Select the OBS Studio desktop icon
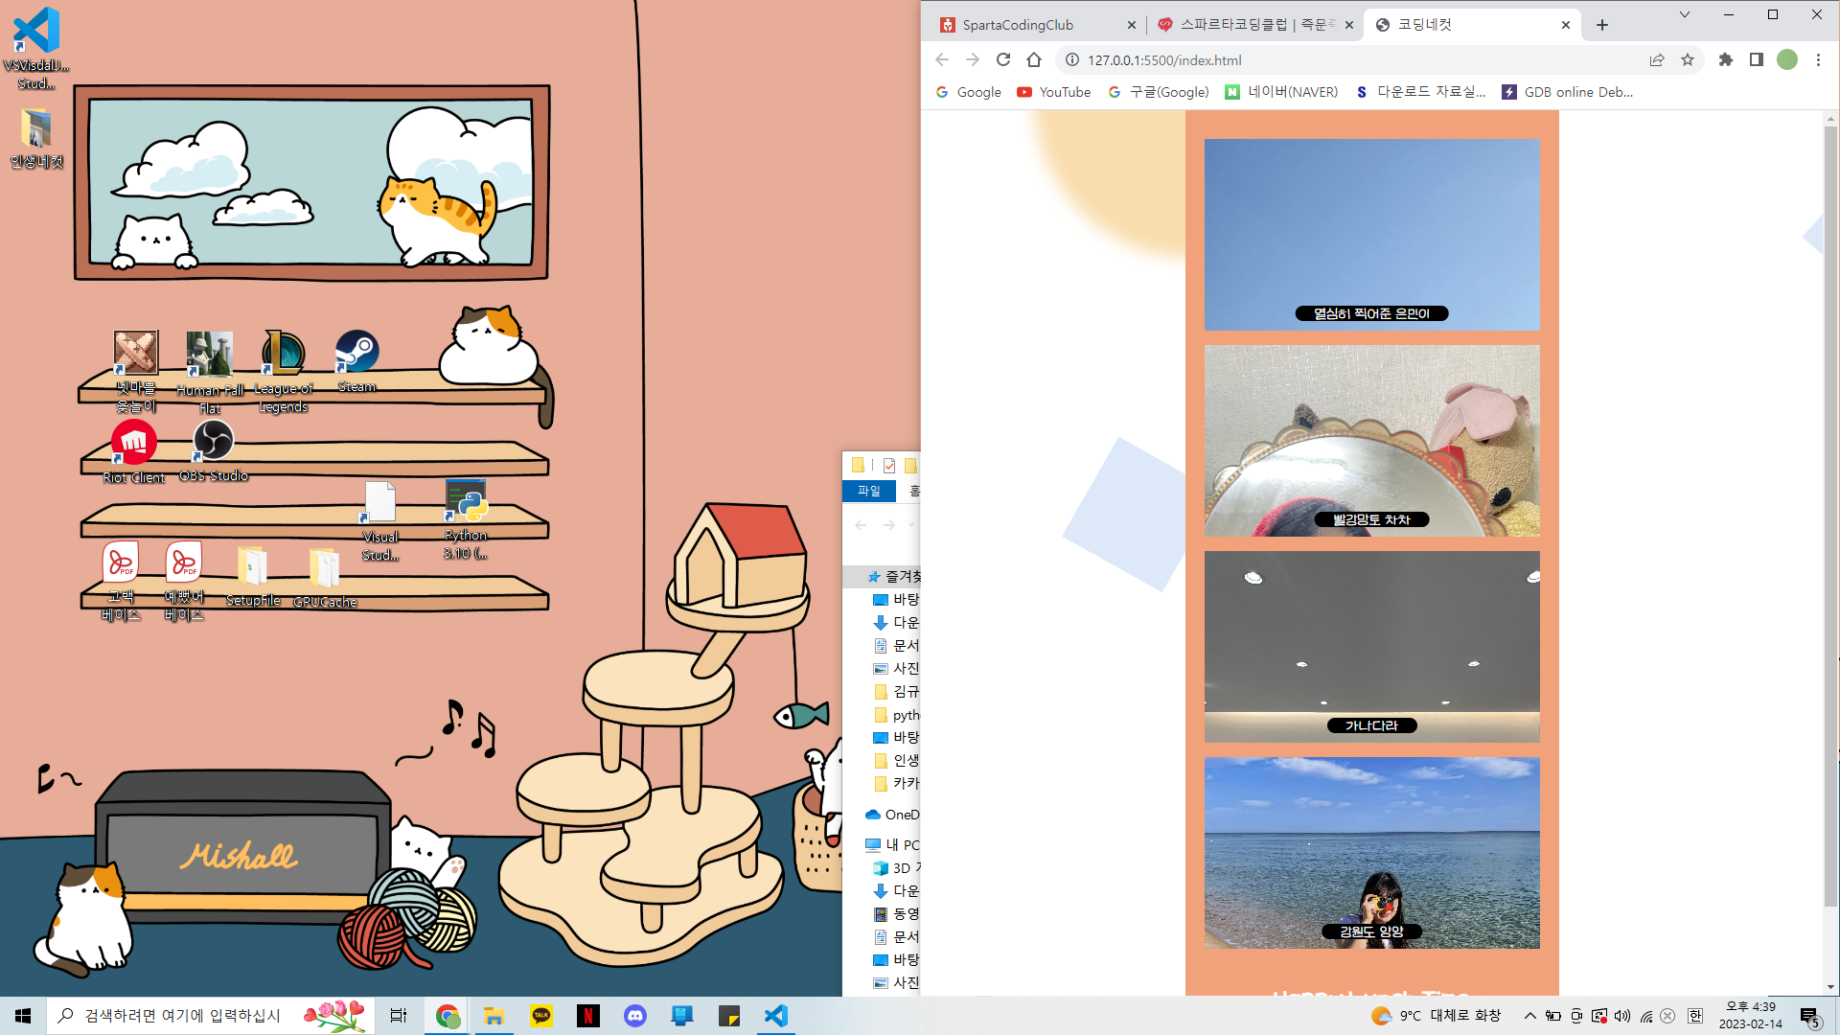The height and width of the screenshot is (1035, 1840). (214, 451)
